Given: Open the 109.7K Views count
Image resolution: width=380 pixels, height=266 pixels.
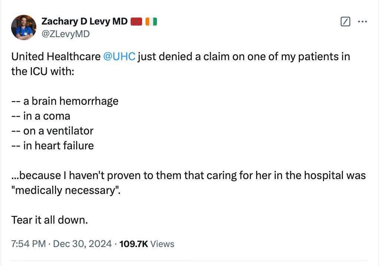Looking at the screenshot, I should pos(147,244).
